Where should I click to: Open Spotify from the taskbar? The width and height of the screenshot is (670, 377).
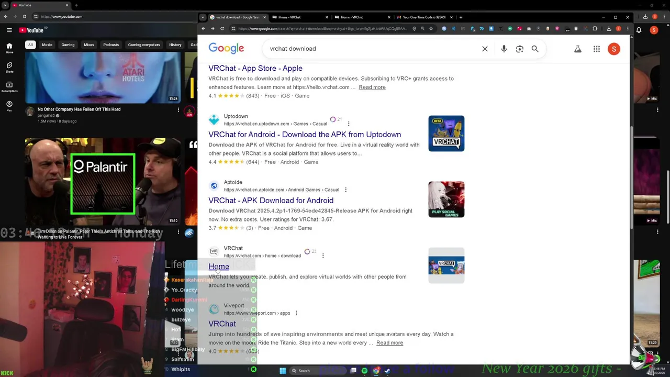(364, 371)
